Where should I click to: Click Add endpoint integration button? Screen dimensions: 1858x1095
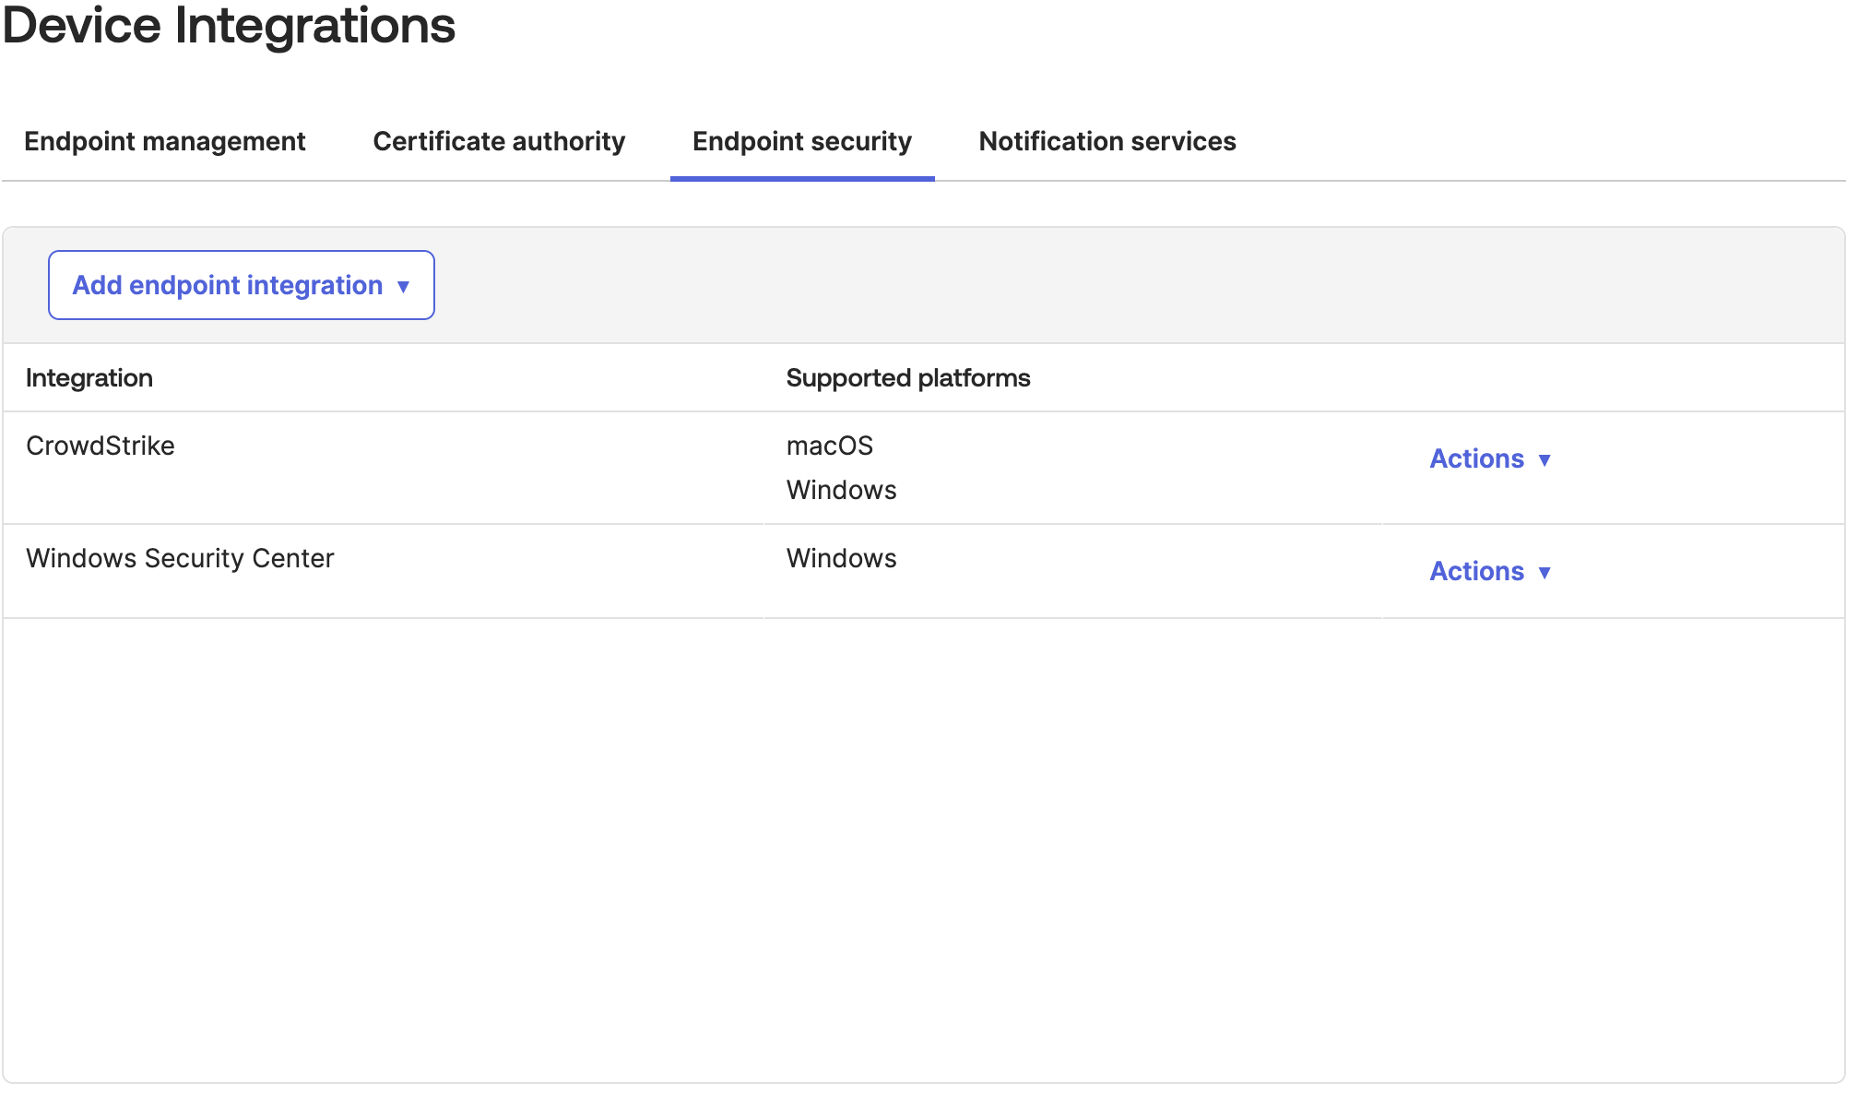[x=228, y=285]
